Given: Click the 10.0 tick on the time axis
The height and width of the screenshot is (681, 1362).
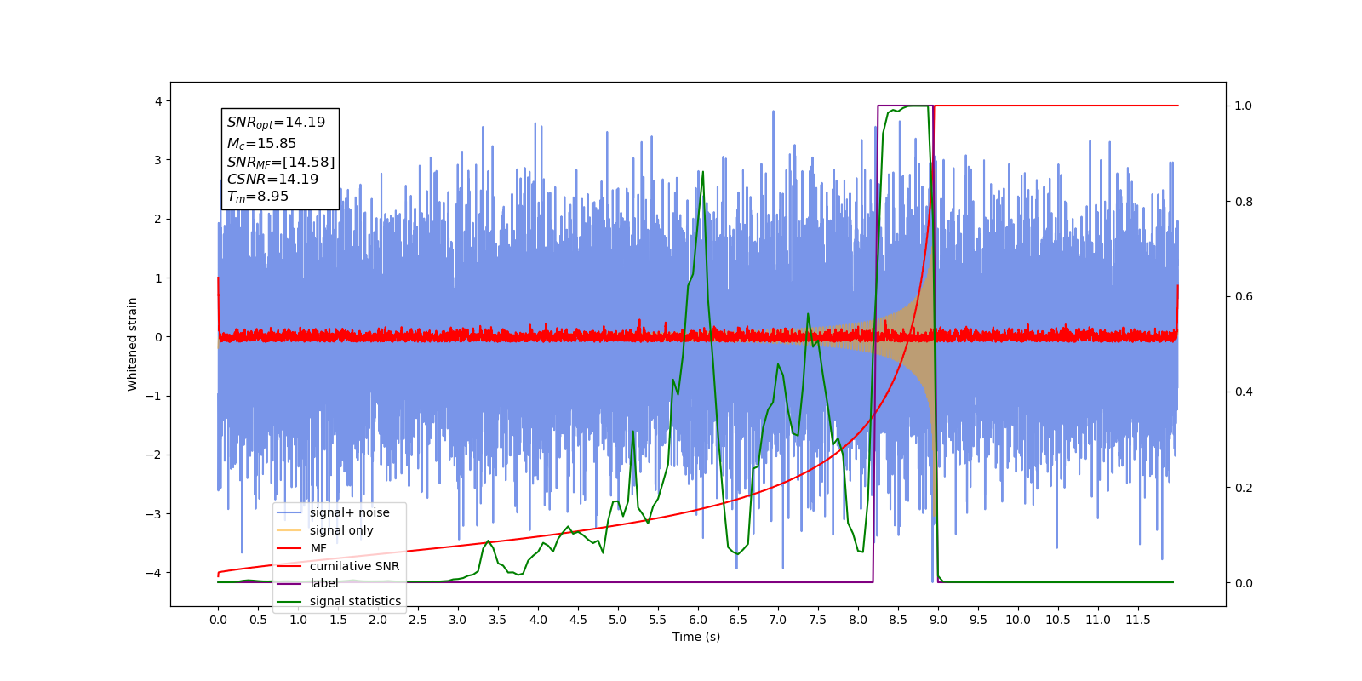Looking at the screenshot, I should [1018, 620].
